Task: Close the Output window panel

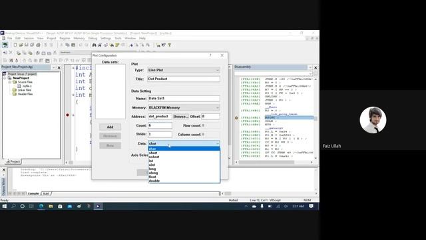Action: pos(4,170)
